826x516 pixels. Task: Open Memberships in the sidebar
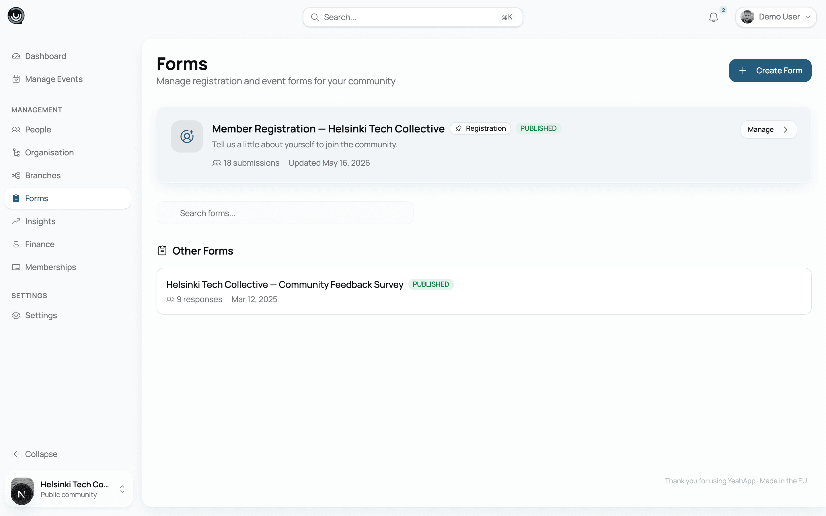[x=68, y=267]
